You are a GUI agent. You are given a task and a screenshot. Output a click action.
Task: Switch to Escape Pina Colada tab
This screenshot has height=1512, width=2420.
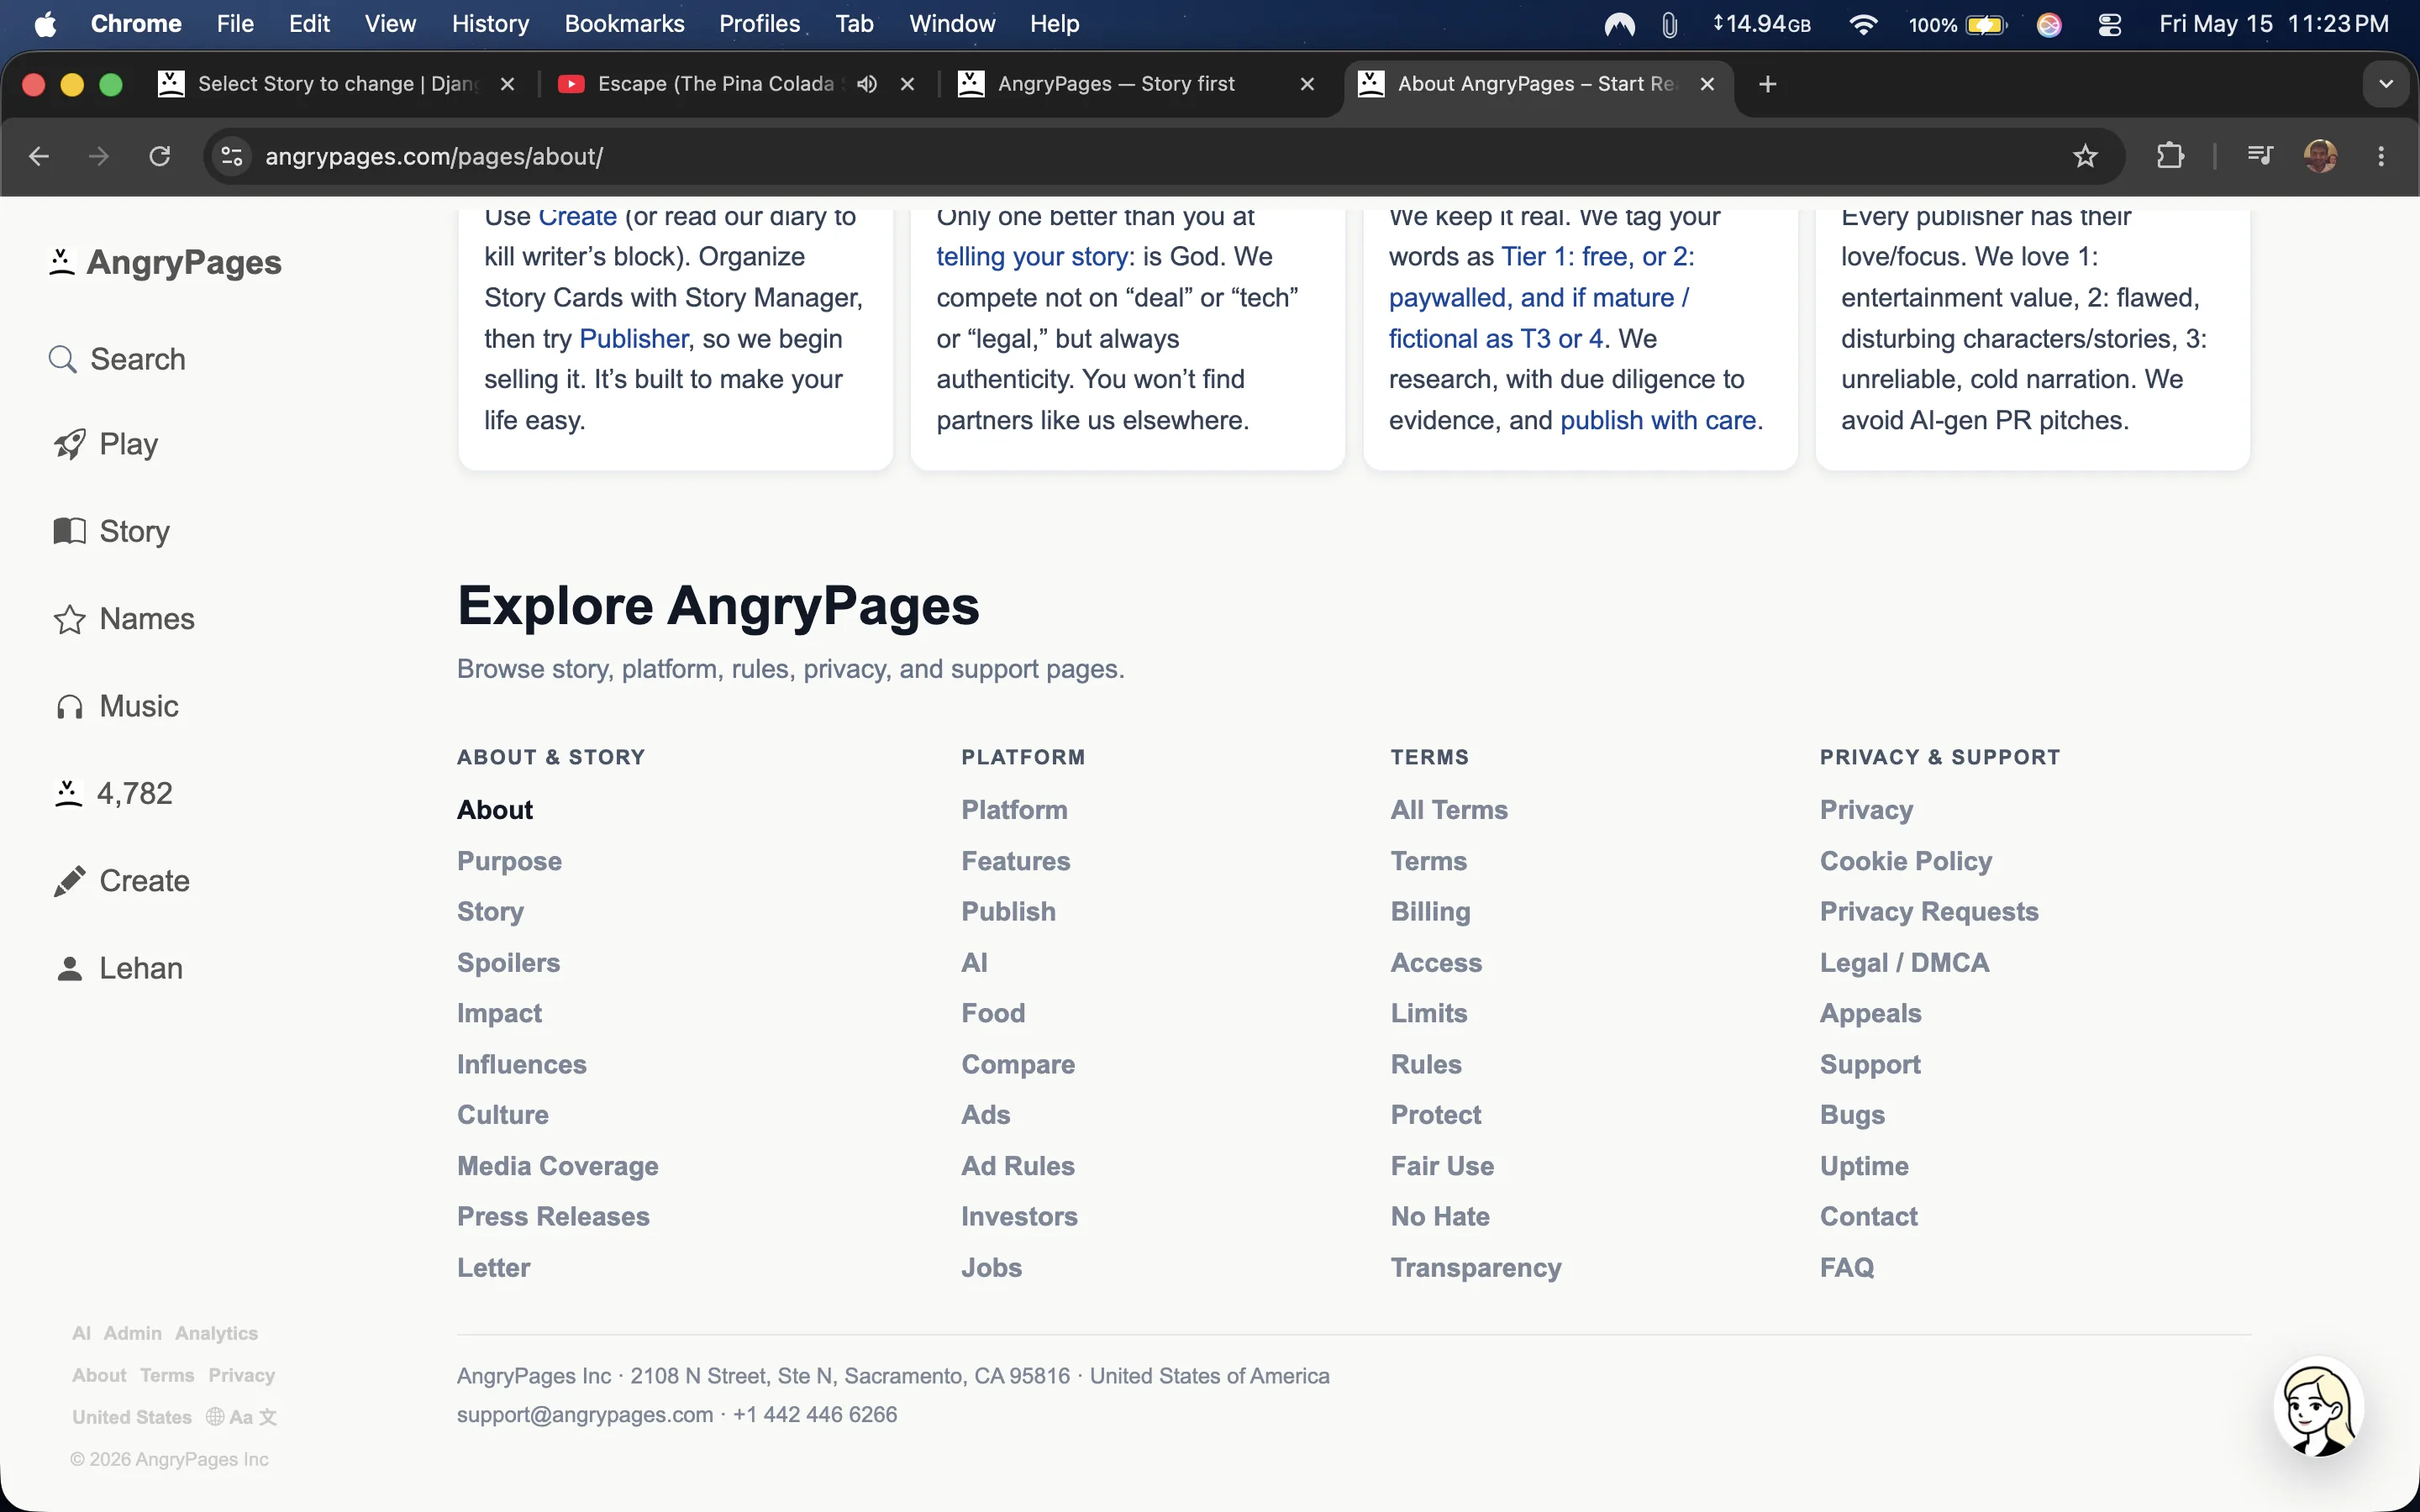pyautogui.click(x=737, y=84)
